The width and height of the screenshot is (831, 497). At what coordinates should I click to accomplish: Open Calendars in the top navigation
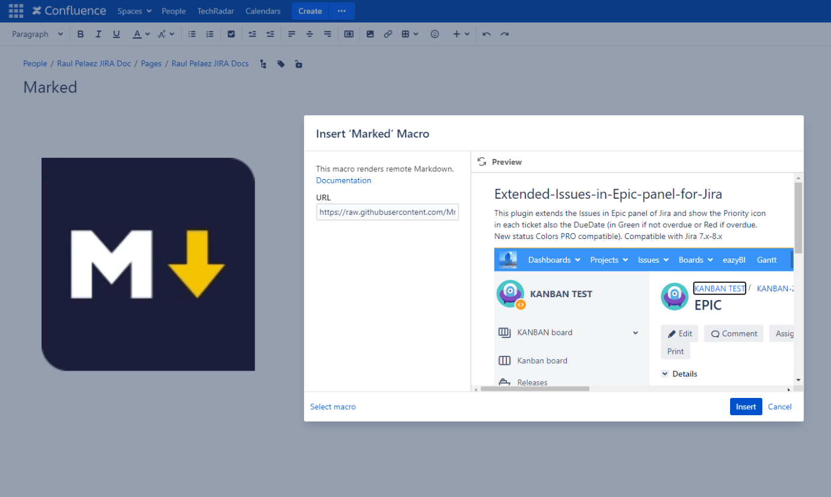pos(263,11)
